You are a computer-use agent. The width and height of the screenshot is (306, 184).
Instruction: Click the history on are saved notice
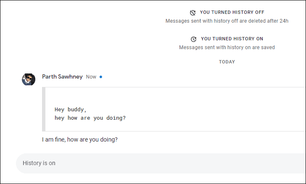[x=227, y=47]
